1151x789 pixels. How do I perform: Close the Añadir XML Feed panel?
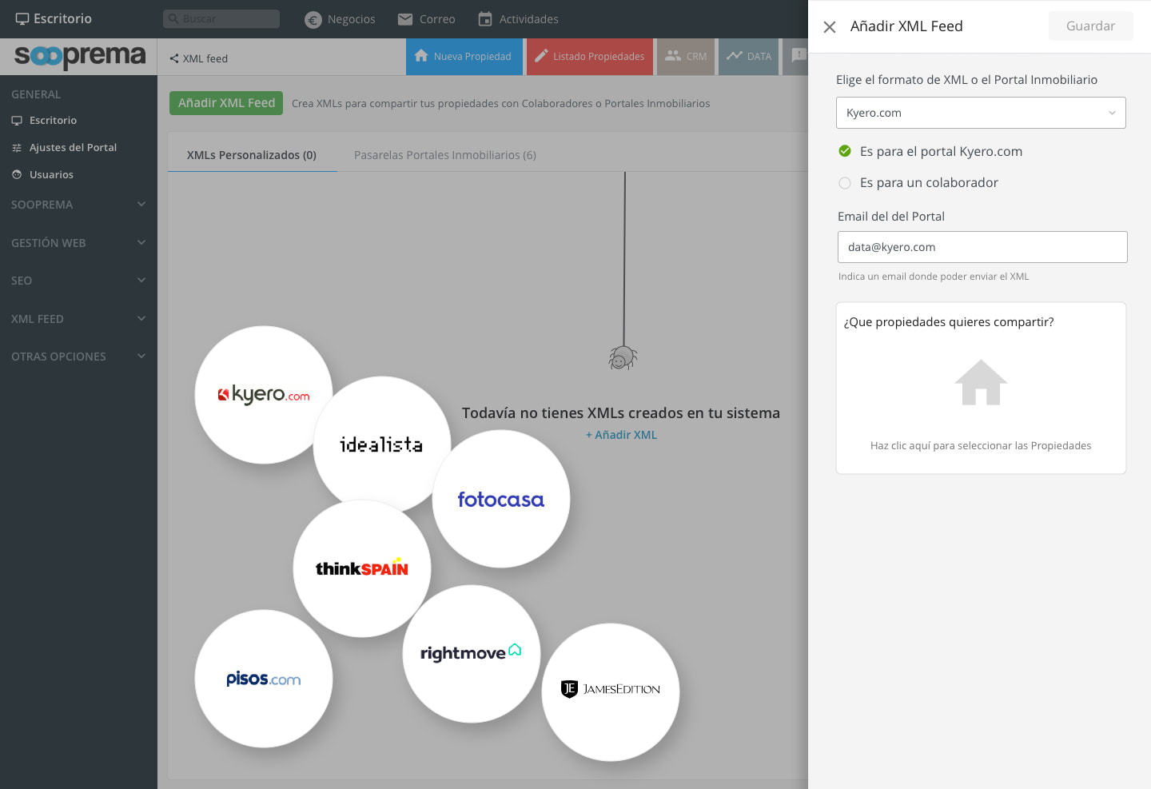tap(830, 27)
